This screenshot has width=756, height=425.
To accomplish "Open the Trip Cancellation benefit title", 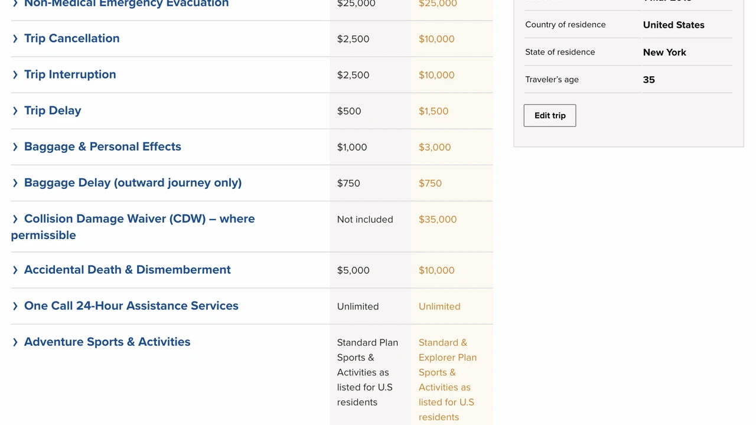I will 71,38.
